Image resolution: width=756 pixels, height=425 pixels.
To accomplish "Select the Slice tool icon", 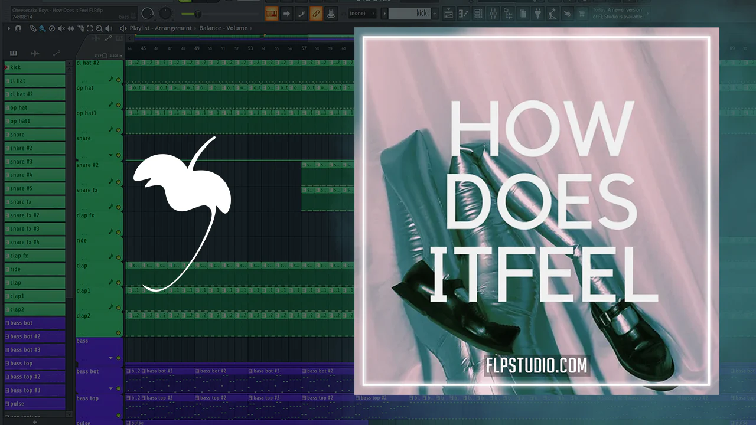I will (x=80, y=28).
